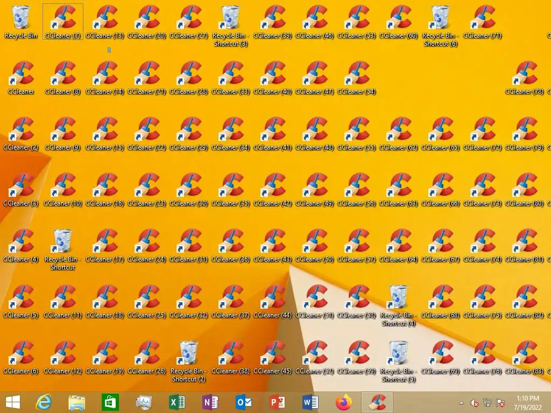Select the CCleaner (7) shortcut
This screenshot has width=551, height=413.
pyautogui.click(x=62, y=21)
